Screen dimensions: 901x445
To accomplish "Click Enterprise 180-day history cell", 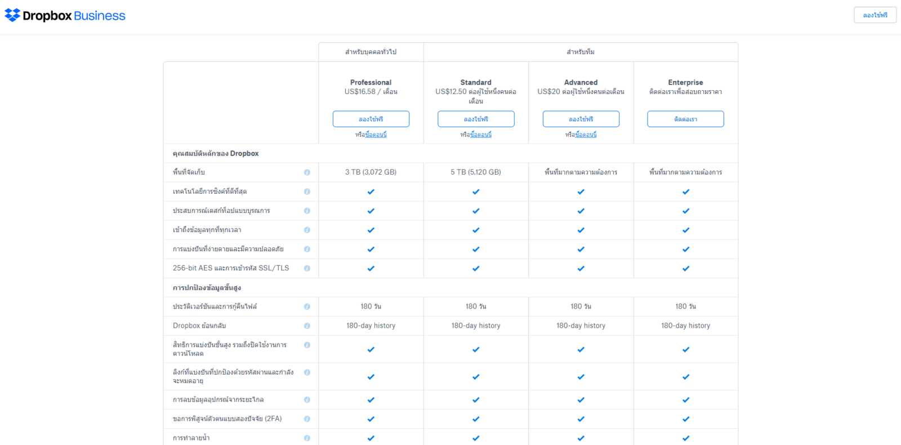I will click(686, 326).
